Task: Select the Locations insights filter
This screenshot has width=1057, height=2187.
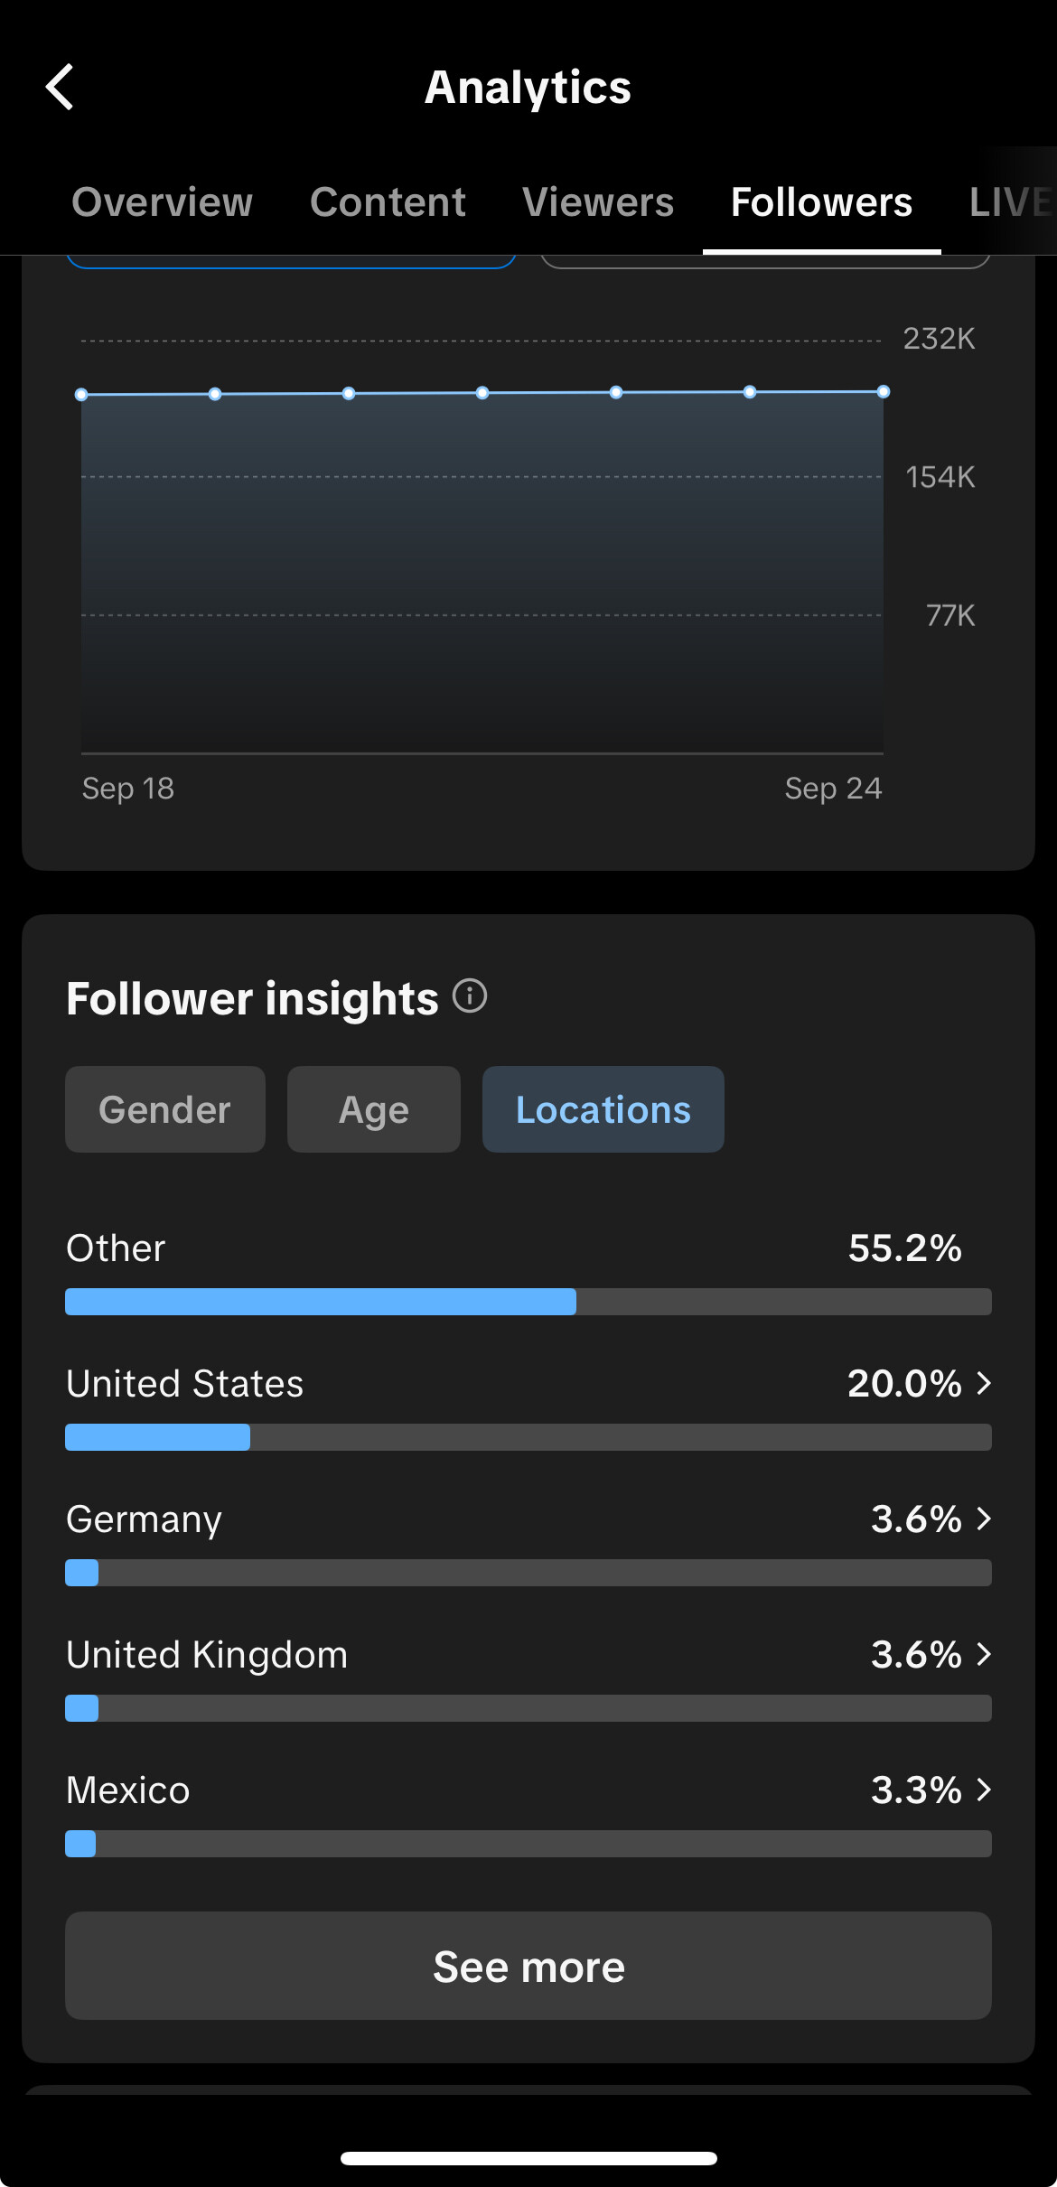Action: point(603,1109)
